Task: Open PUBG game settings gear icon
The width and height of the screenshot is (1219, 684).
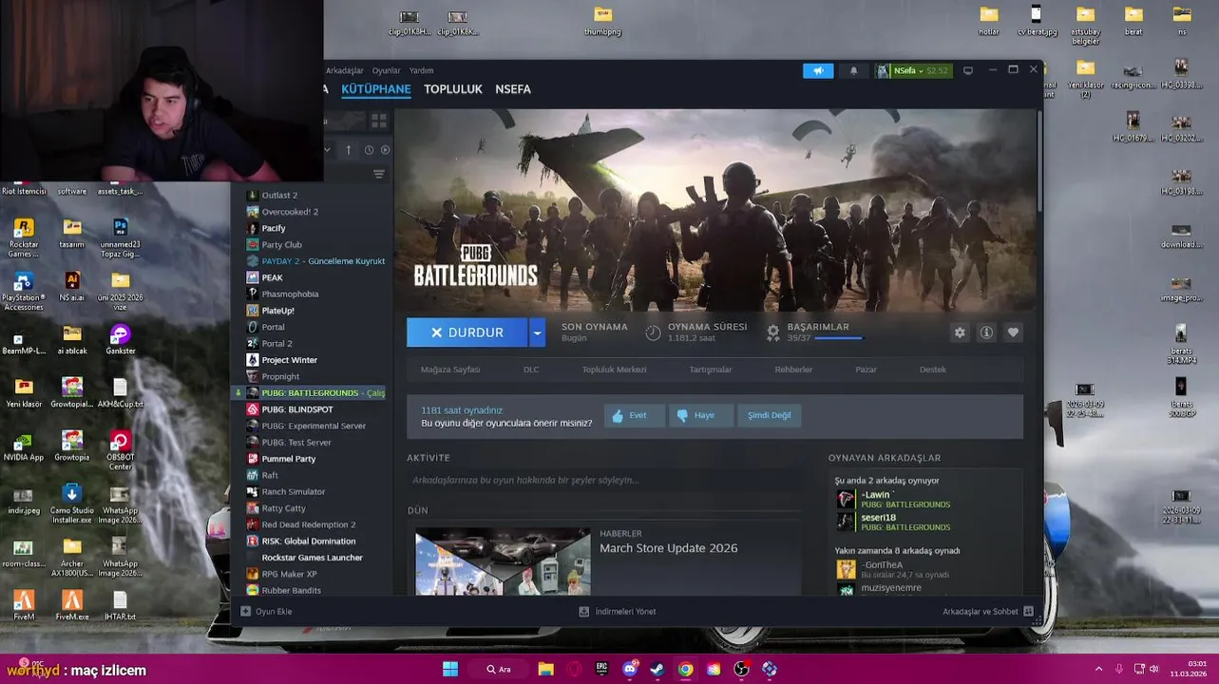Action: 960,332
